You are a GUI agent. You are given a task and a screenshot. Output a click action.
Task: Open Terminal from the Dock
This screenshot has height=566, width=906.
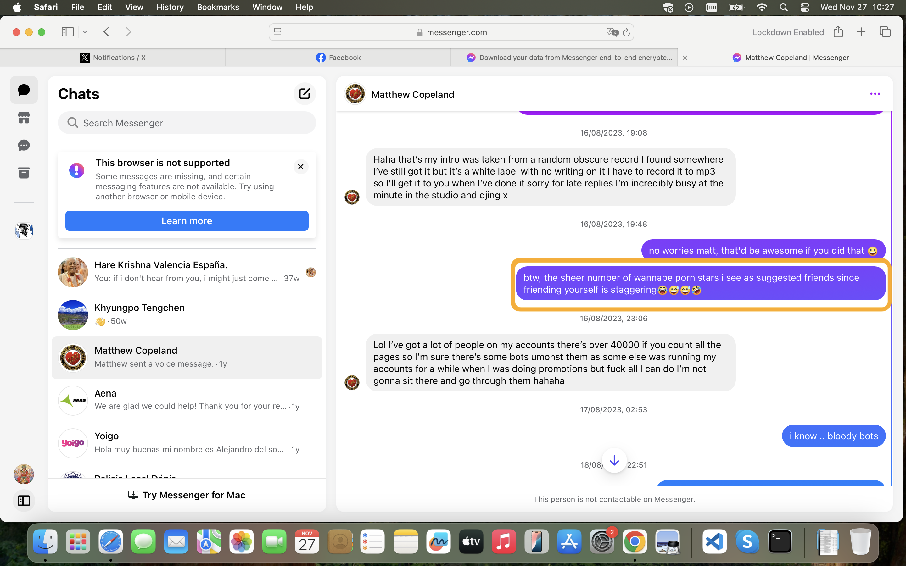(780, 541)
